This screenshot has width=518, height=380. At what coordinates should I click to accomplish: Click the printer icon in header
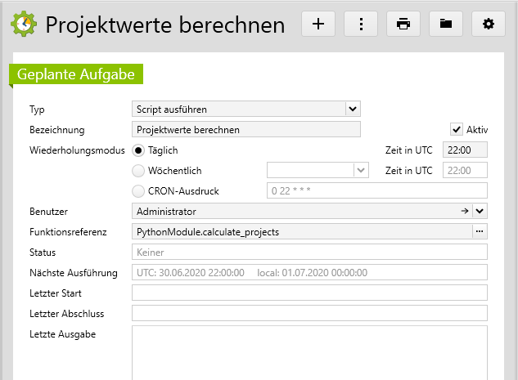[403, 24]
